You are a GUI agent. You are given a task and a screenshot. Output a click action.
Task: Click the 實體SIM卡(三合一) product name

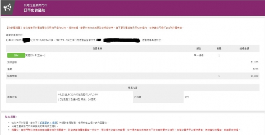pos(35,55)
